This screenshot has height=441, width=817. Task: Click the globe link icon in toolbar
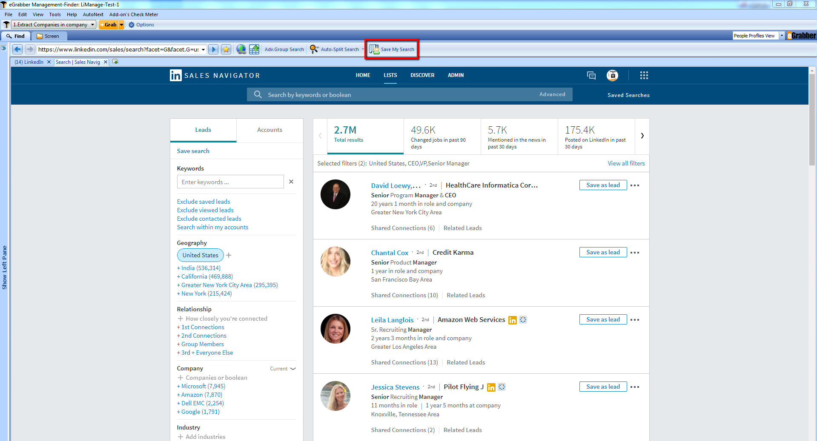click(x=241, y=49)
